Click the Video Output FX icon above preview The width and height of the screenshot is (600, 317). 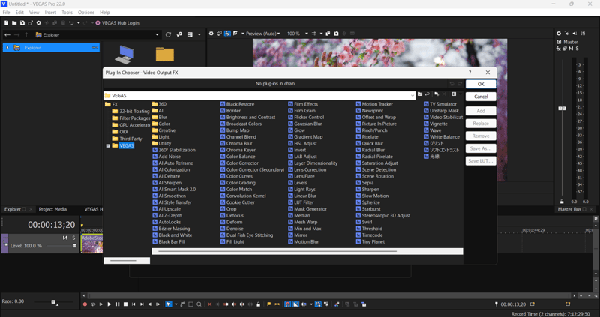(x=227, y=34)
